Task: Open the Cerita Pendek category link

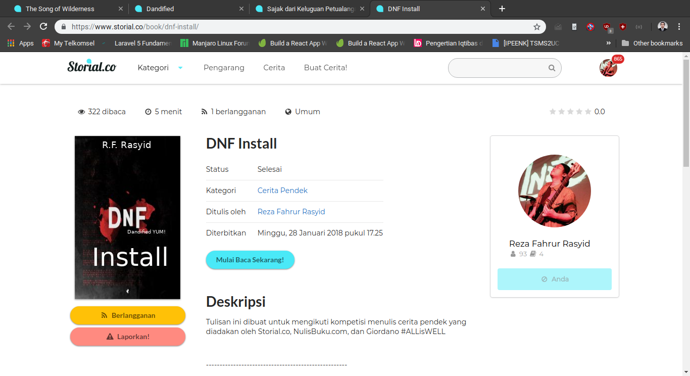Action: point(282,191)
